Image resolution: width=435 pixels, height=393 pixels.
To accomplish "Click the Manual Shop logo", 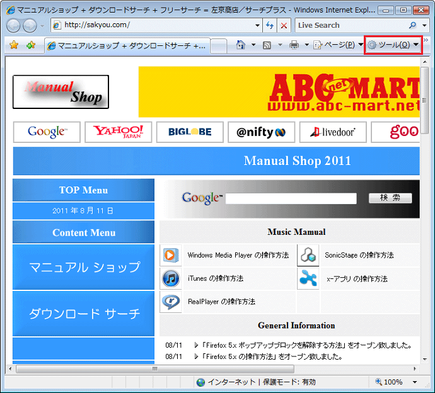I will coord(61,92).
